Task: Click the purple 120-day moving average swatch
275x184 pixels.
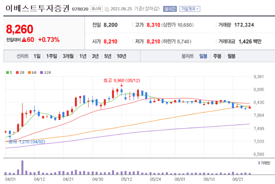Action: pos(42,72)
